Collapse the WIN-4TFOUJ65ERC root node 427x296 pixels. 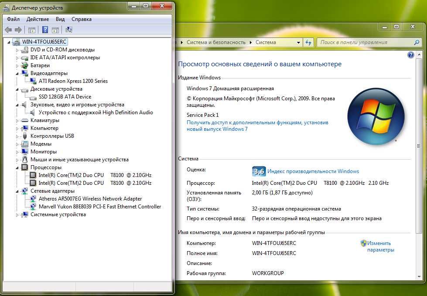coord(9,42)
